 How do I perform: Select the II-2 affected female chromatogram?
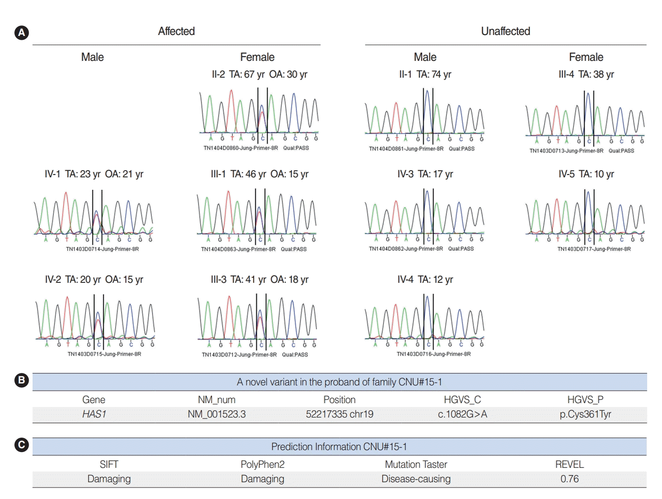click(x=259, y=114)
